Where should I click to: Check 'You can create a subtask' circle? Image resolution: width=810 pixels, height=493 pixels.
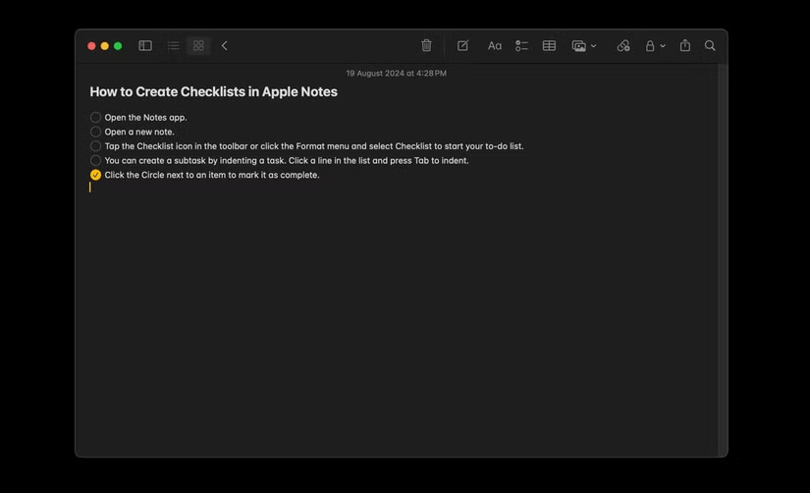tap(95, 161)
